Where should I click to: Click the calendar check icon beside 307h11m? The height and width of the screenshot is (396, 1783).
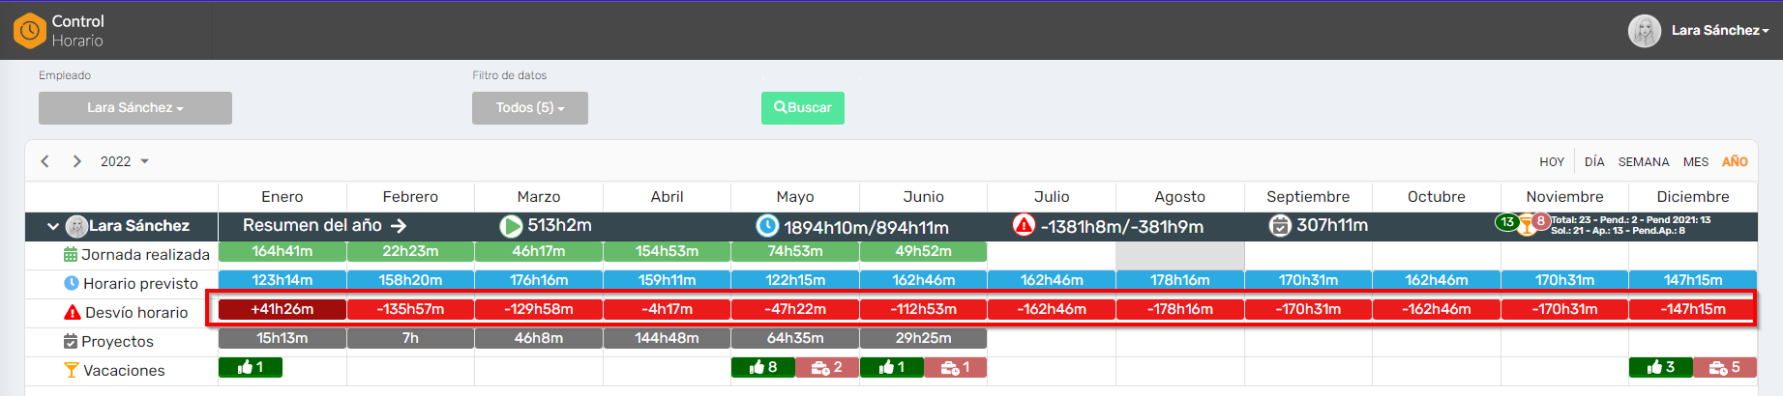pos(1280,225)
